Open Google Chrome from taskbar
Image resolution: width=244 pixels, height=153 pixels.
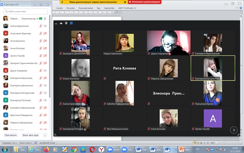74,149
